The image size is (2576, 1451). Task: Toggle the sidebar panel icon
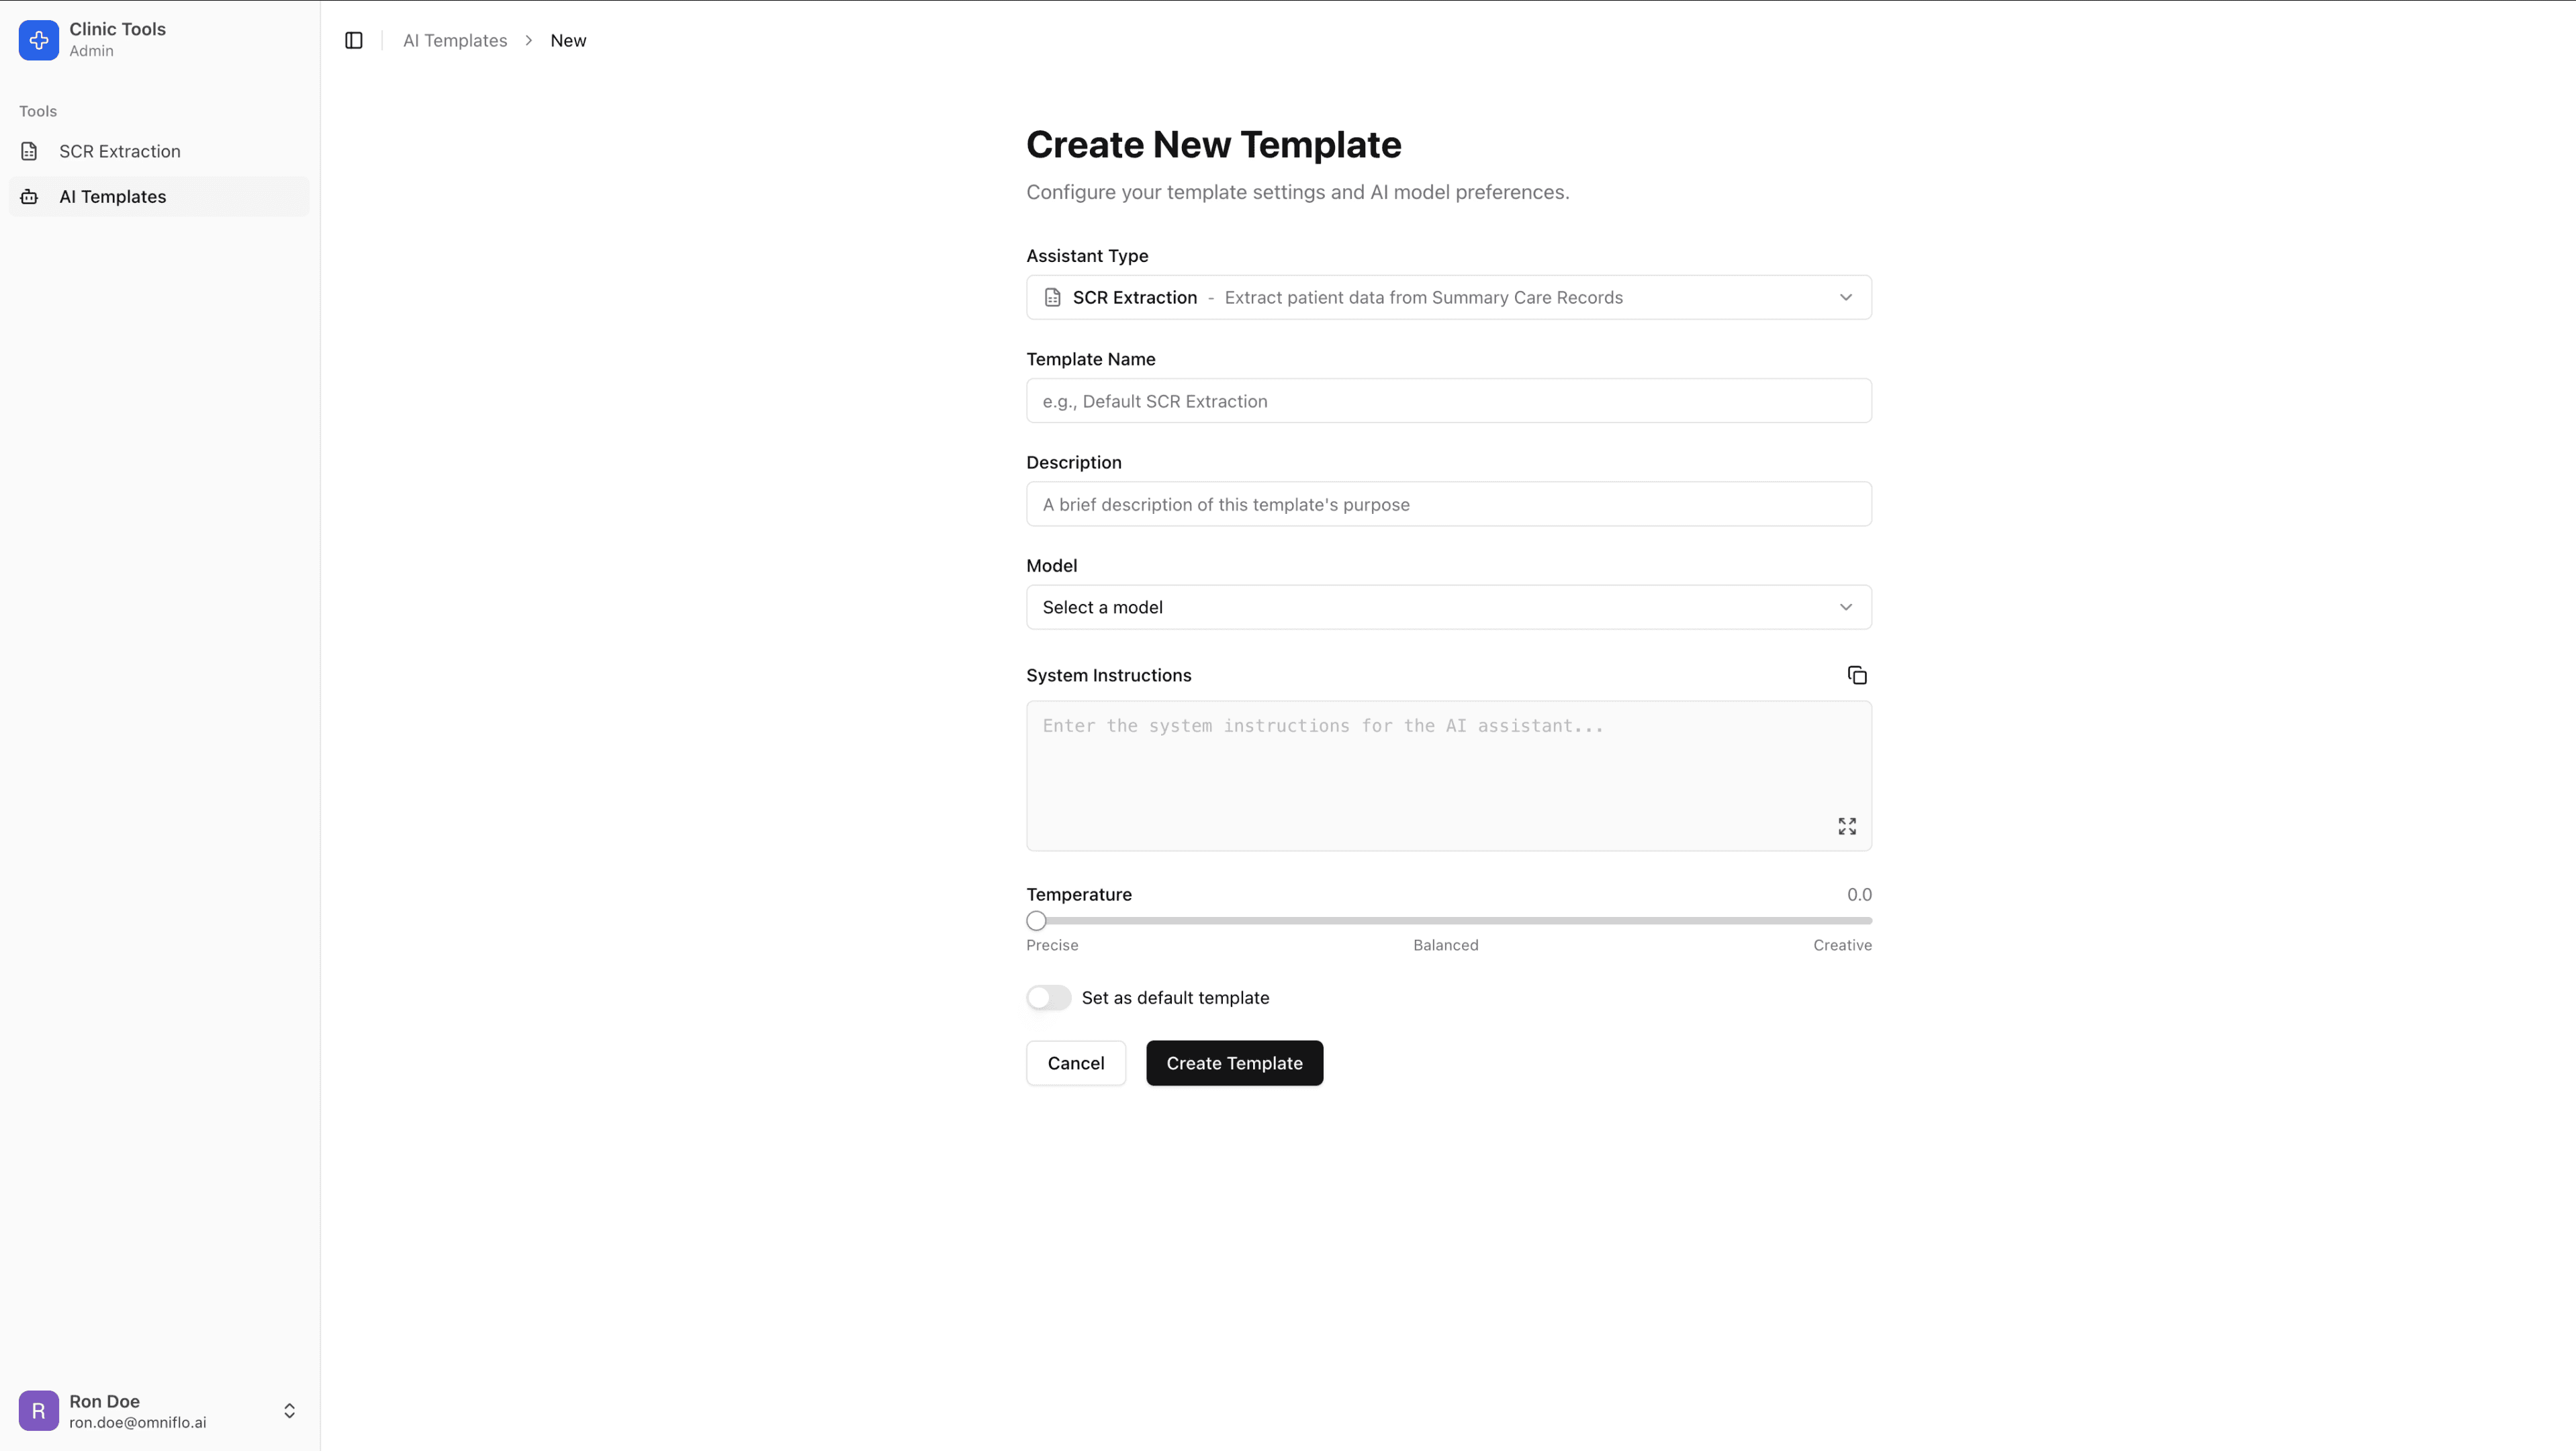353,40
